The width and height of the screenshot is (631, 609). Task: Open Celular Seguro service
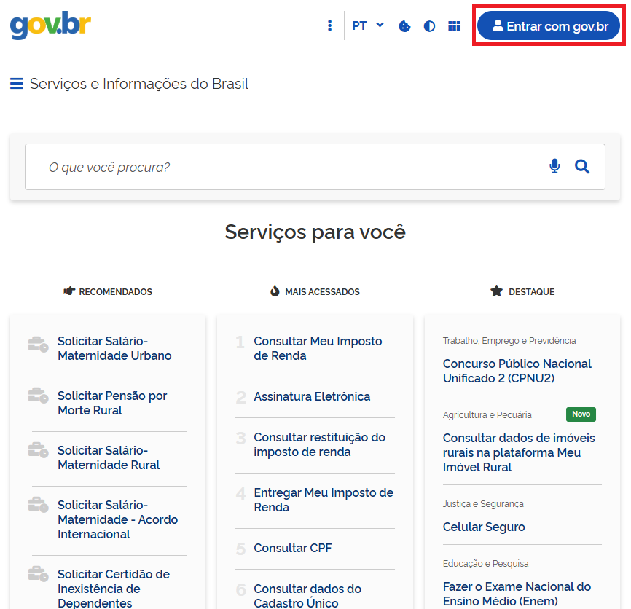[484, 527]
